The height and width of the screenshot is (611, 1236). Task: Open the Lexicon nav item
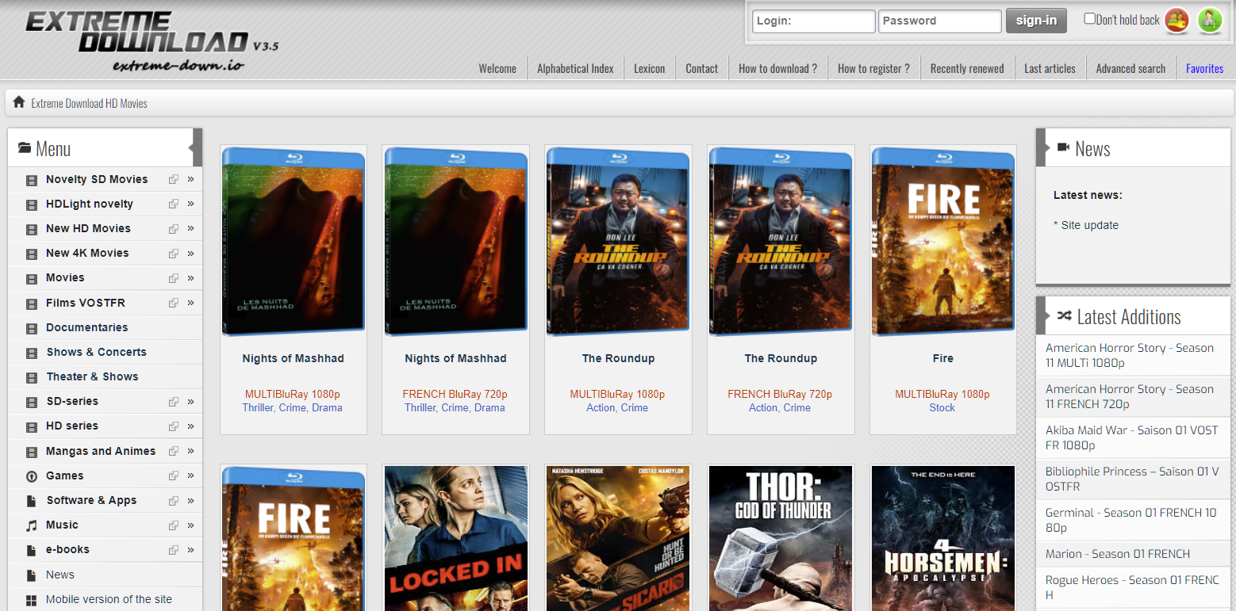pos(649,68)
